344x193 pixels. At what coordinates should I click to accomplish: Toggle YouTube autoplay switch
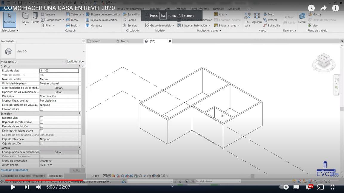tap(284, 187)
